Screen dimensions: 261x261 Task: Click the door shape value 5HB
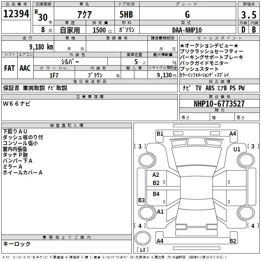click(126, 14)
